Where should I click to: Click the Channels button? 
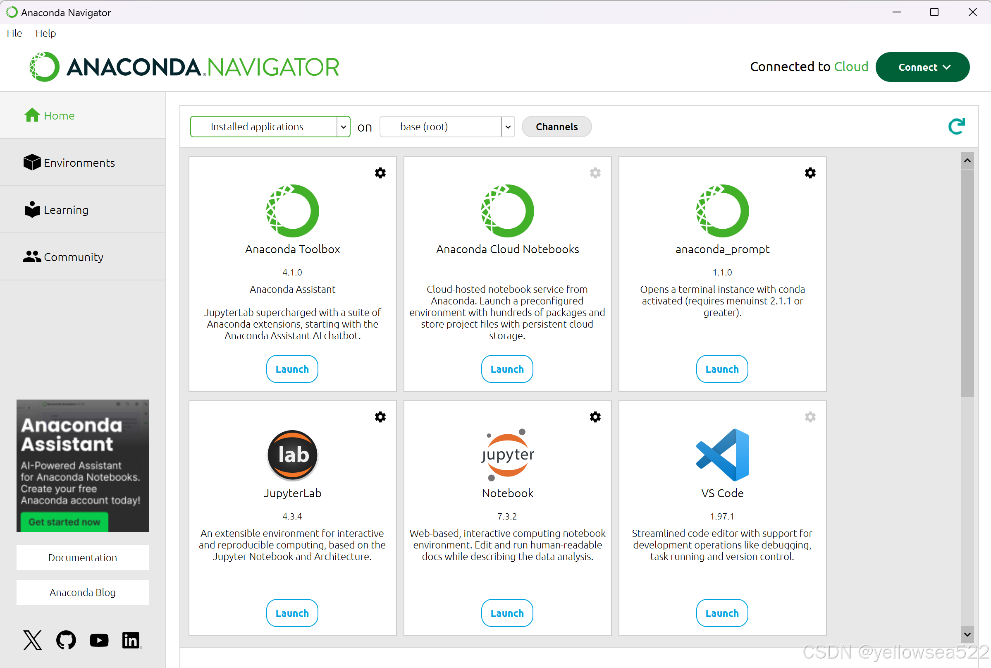click(x=556, y=127)
